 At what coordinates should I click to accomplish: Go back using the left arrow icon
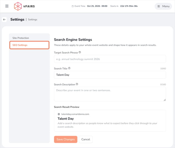tap(4, 20)
